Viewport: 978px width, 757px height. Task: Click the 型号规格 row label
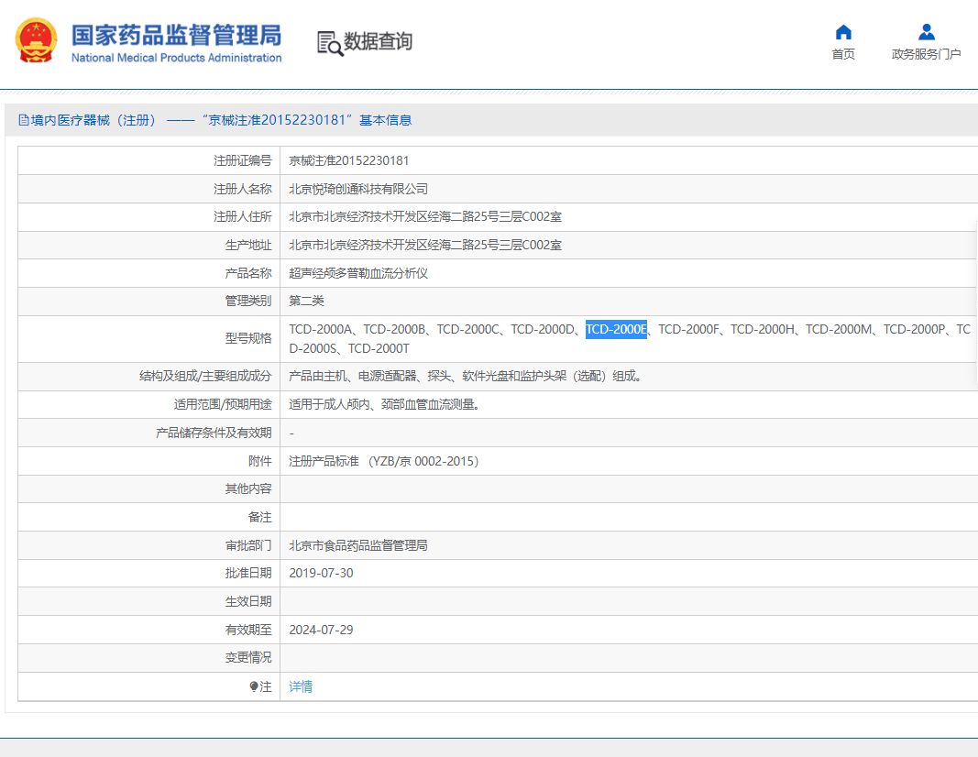click(248, 338)
